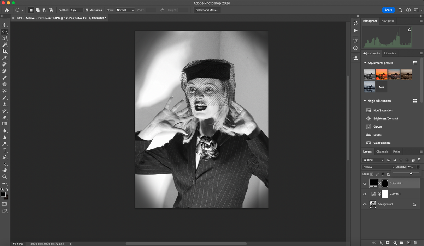Delete a layer with the trash icon
The width and height of the screenshot is (424, 246).
(416, 242)
